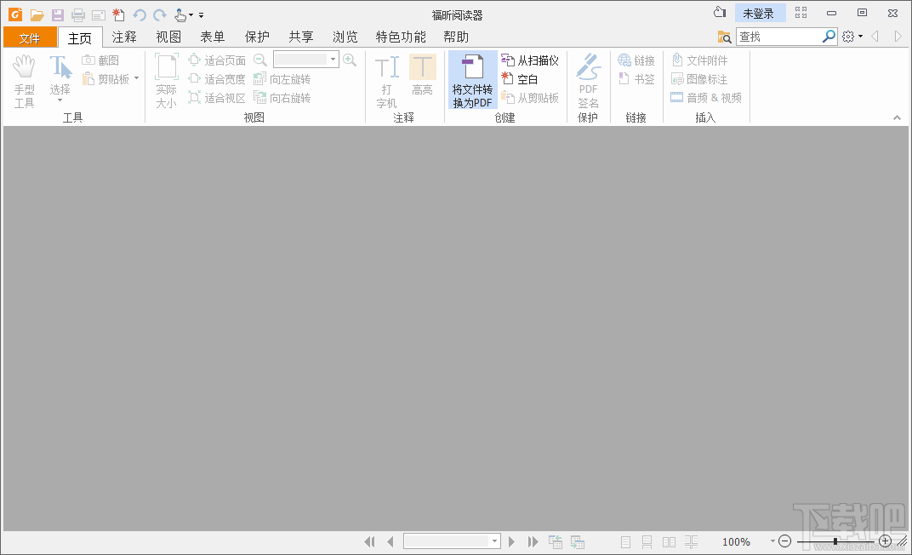Click 将文件转换为PDF to convert a file
This screenshot has width=912, height=555.
click(x=472, y=79)
